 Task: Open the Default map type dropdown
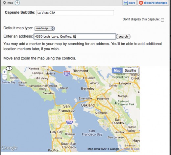coord(44,28)
